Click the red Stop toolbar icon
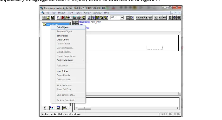 tap(62, 18)
